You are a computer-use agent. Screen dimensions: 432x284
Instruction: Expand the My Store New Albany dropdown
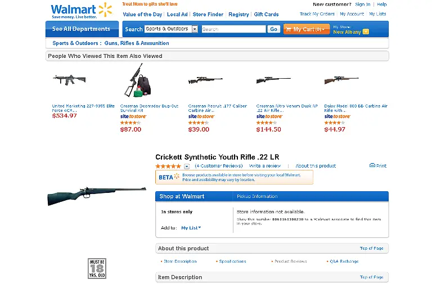point(366,32)
